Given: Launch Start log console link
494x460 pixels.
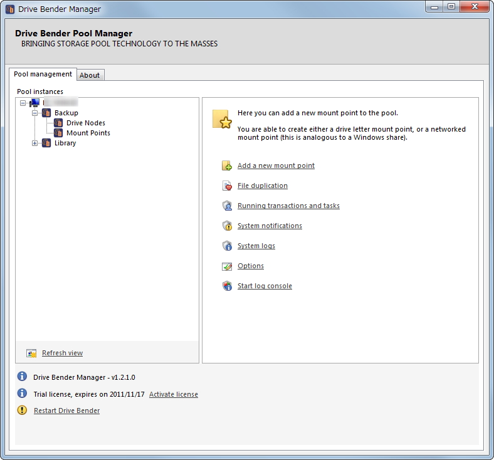Looking at the screenshot, I should [x=265, y=286].
